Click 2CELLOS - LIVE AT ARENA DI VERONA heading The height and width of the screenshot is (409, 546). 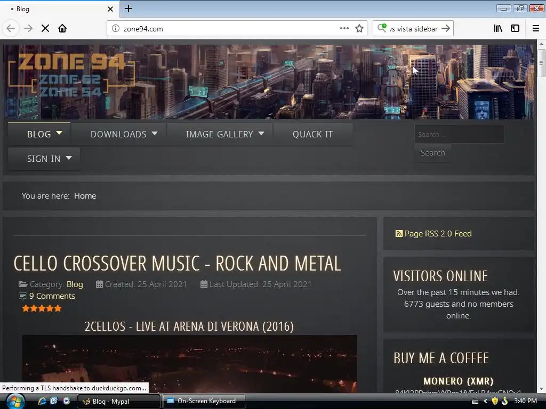189,326
